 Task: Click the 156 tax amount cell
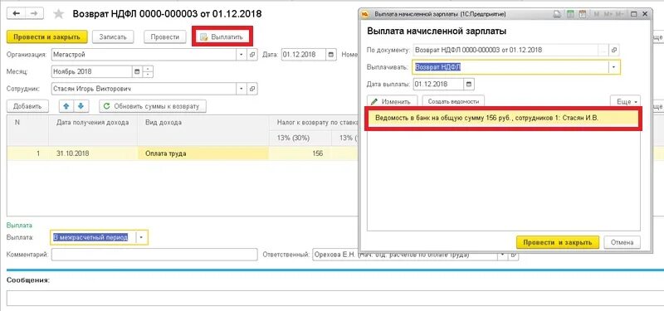300,153
